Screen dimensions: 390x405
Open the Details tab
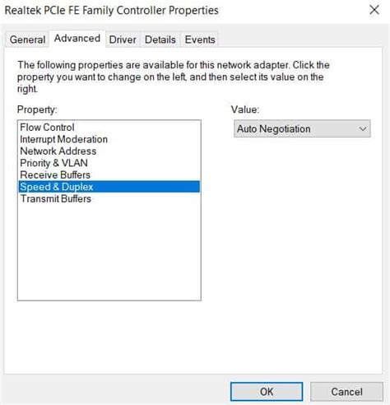(x=160, y=40)
